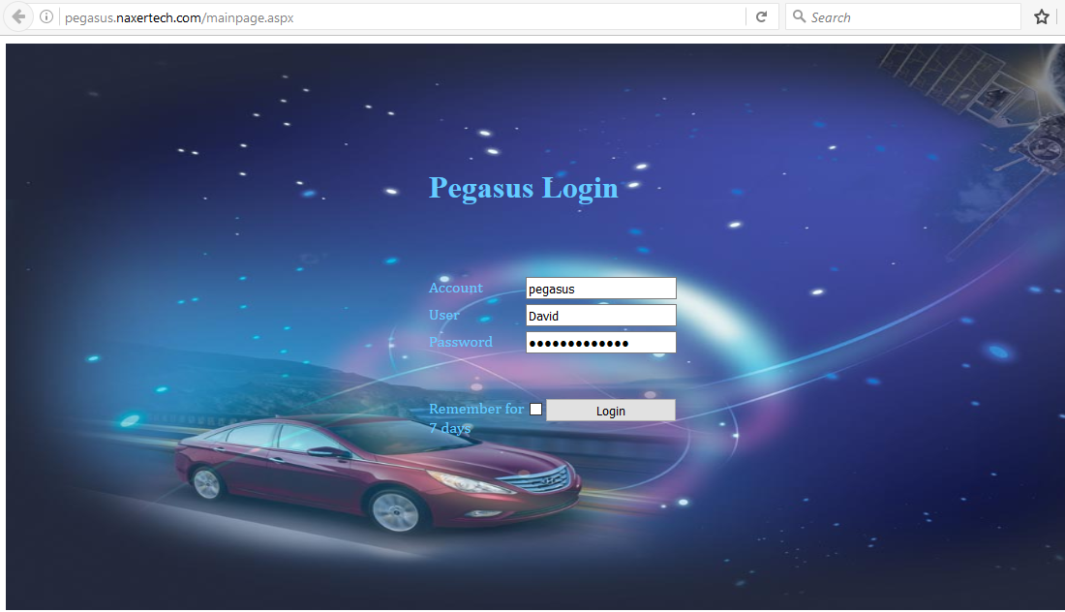Screen dimensions: 1065x612
Task: Click the magnifier icon in the search box
Action: [x=799, y=16]
